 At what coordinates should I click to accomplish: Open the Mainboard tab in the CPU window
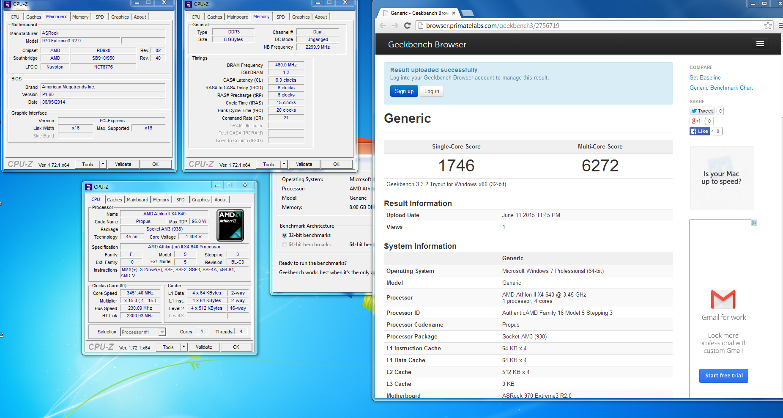[137, 200]
